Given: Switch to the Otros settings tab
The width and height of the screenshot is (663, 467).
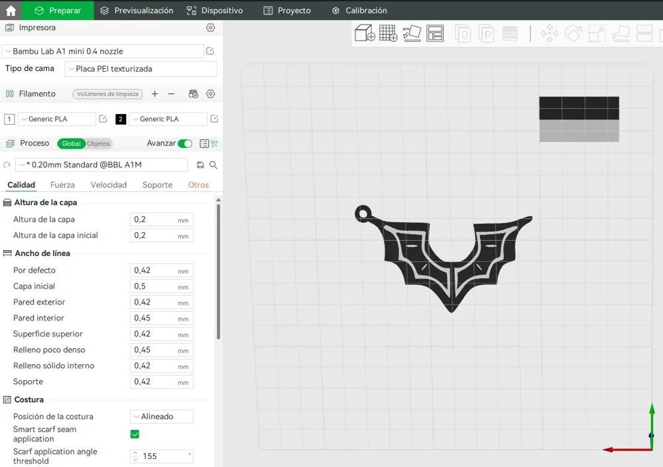Looking at the screenshot, I should 198,185.
